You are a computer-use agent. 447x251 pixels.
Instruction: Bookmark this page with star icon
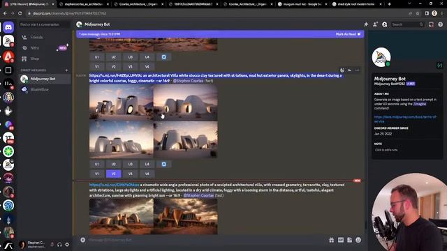pyautogui.click(x=418, y=13)
